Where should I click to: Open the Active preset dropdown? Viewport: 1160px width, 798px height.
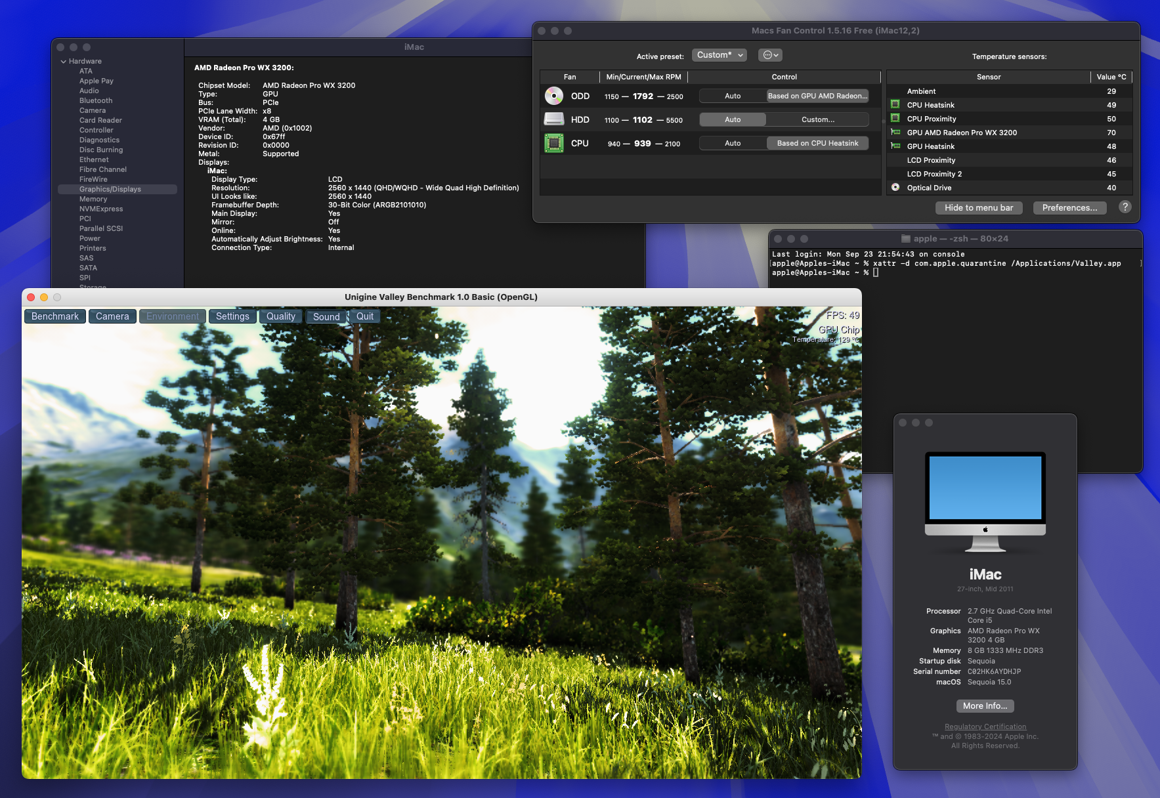pyautogui.click(x=720, y=55)
